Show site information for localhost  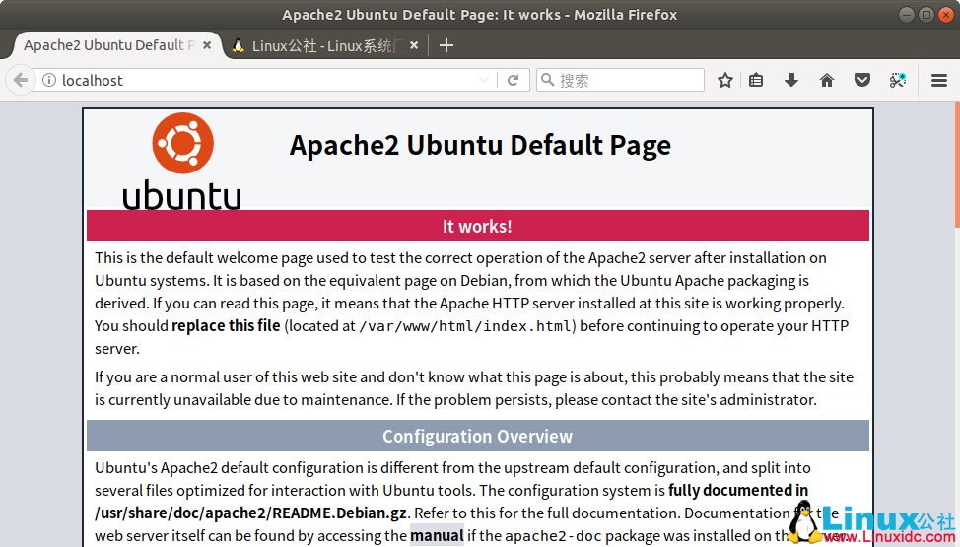pos(49,80)
